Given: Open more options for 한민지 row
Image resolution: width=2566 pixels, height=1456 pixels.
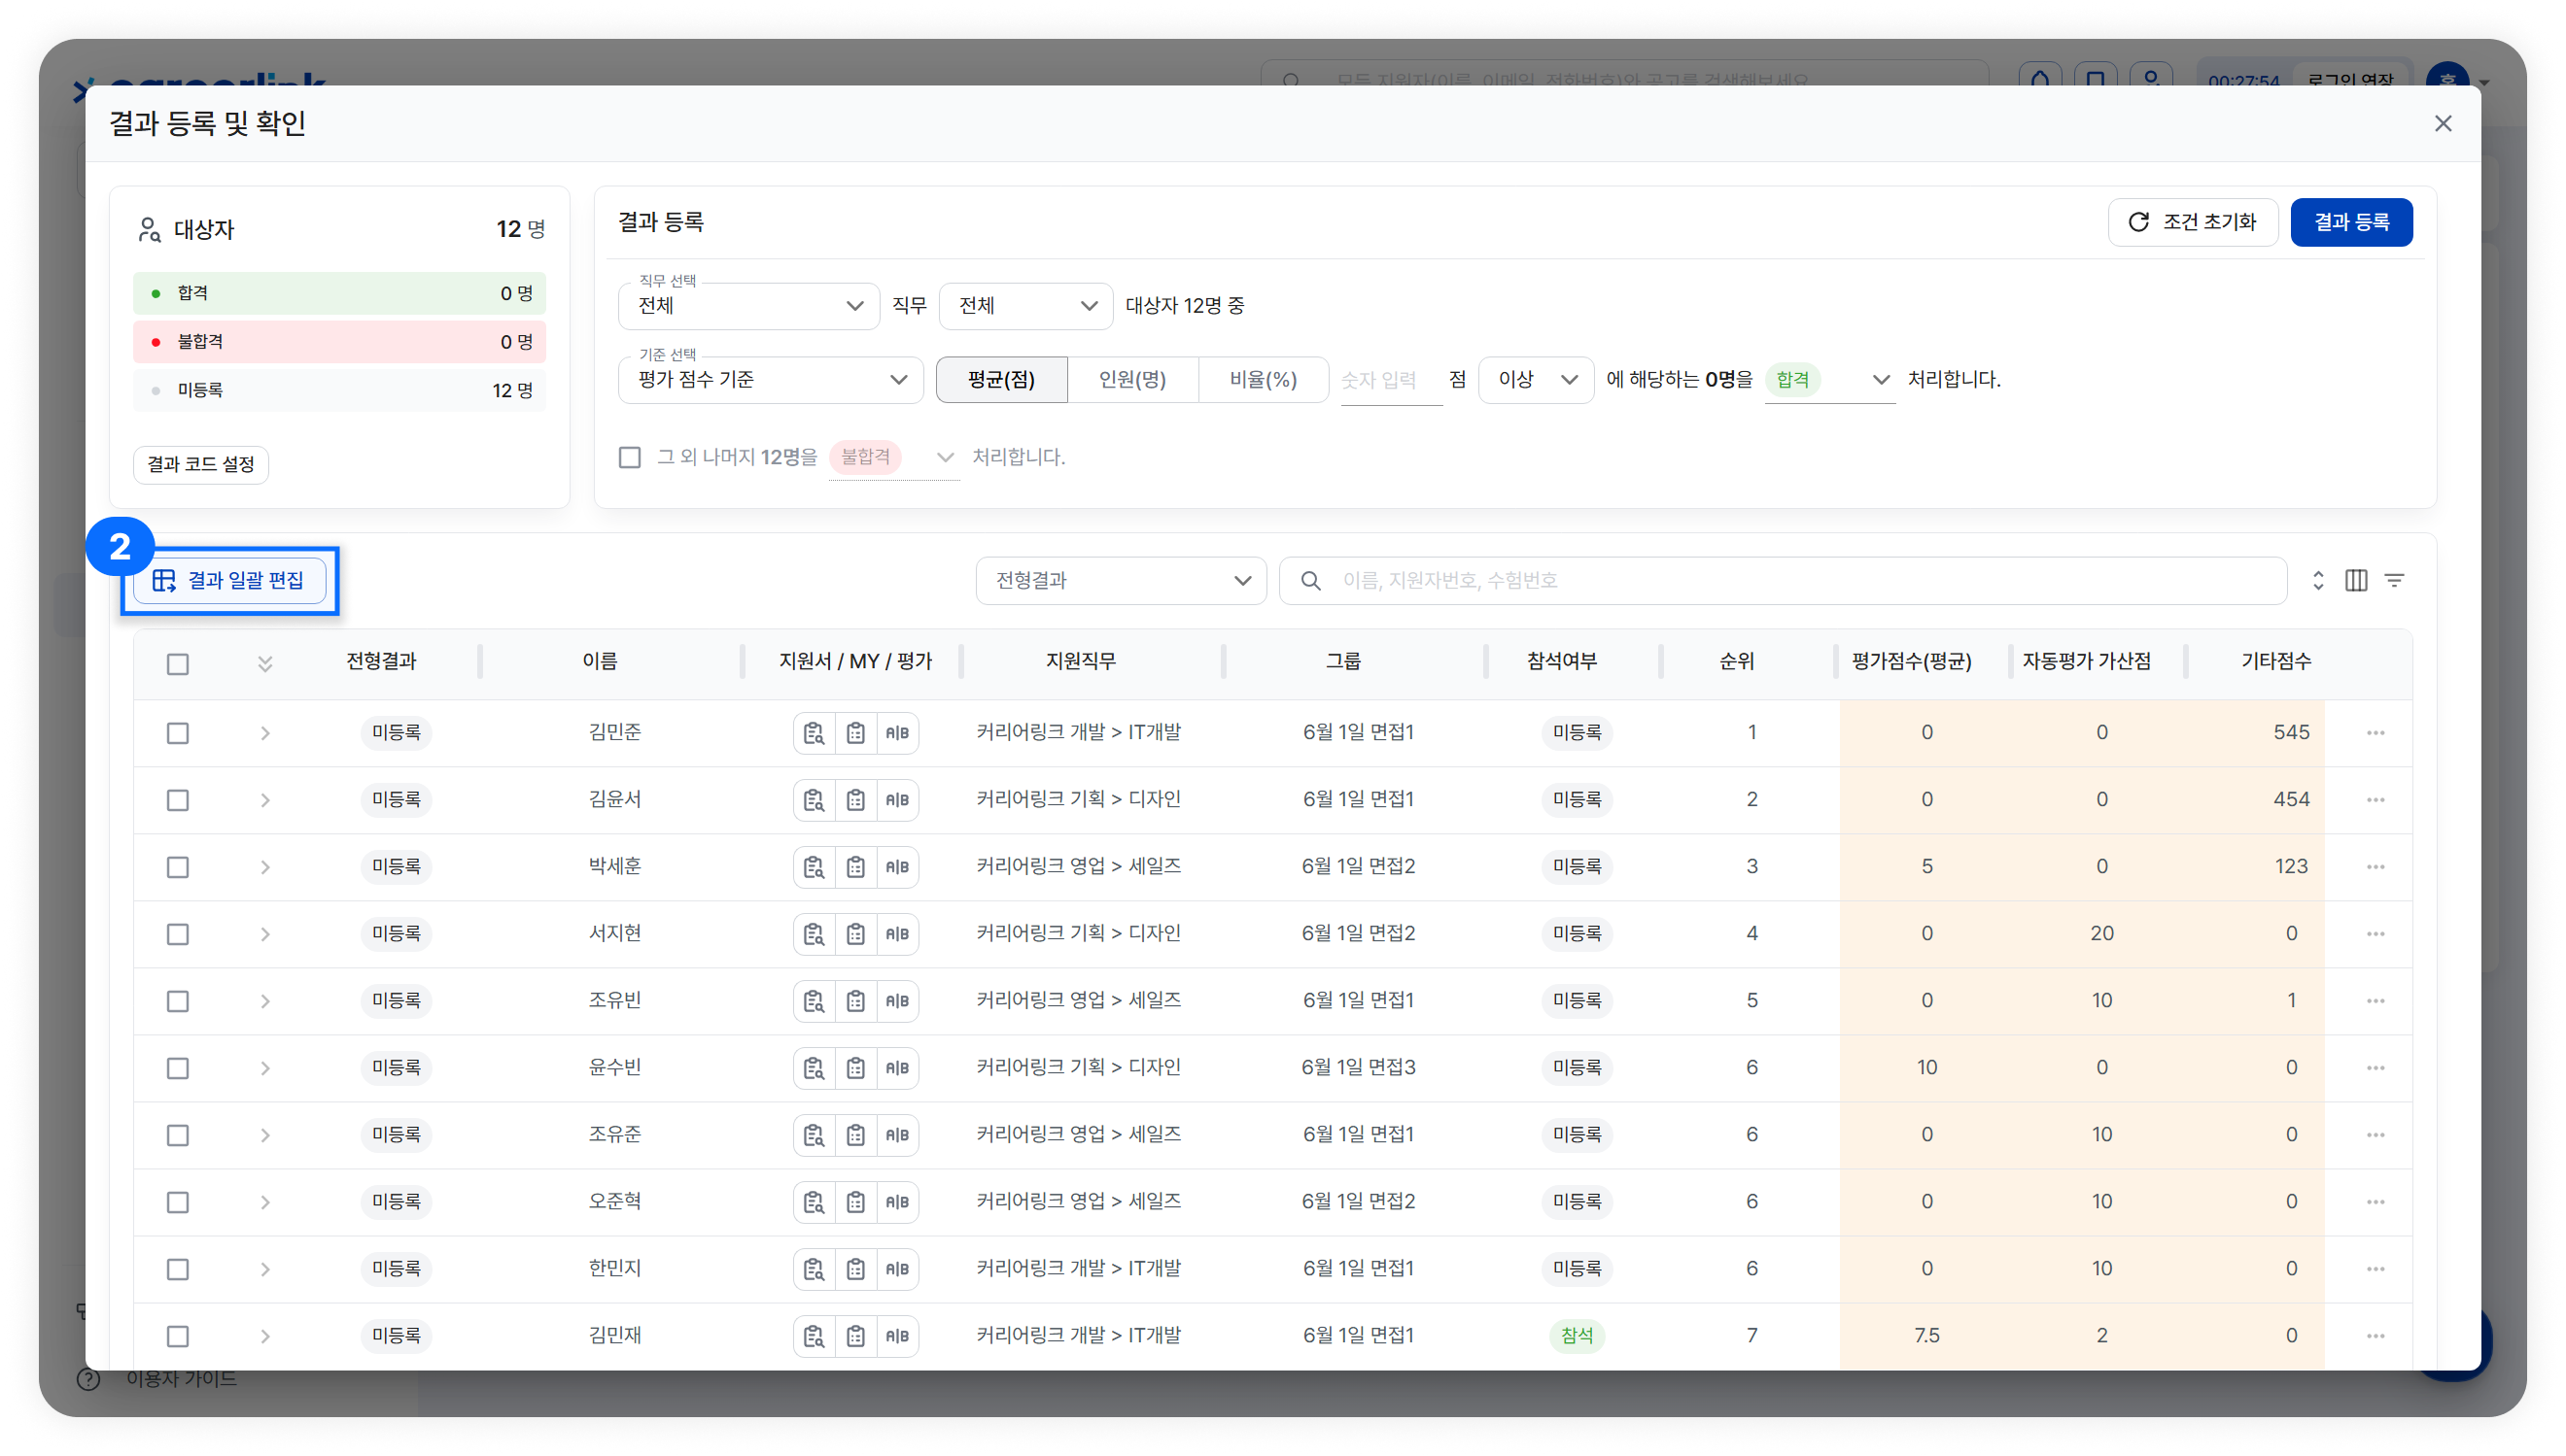Looking at the screenshot, I should click(2375, 1269).
